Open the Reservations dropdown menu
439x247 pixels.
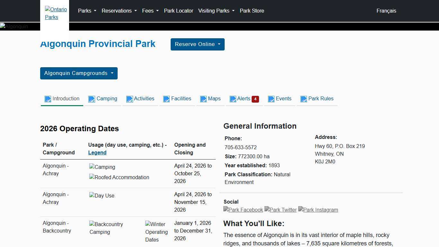point(119,11)
